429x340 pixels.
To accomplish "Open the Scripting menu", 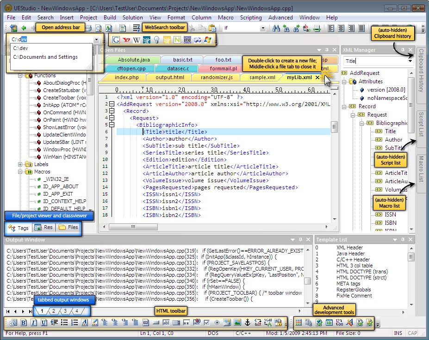I will [x=251, y=18].
